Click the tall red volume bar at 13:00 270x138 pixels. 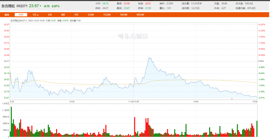[x=135, y=127]
